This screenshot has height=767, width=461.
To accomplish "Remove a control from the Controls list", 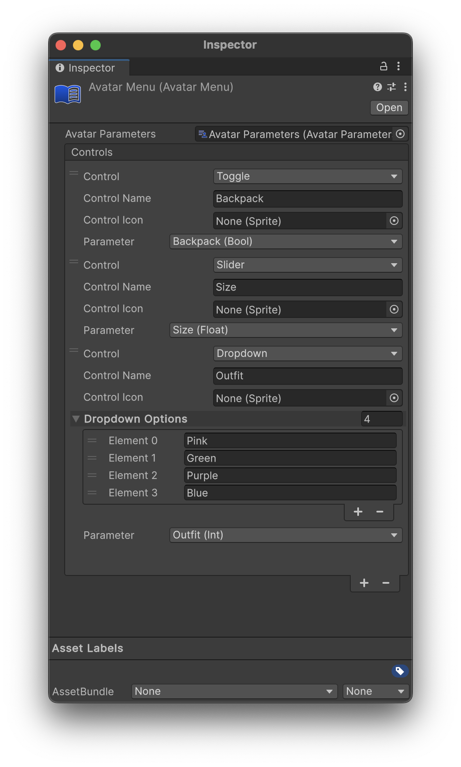I will coord(386,583).
